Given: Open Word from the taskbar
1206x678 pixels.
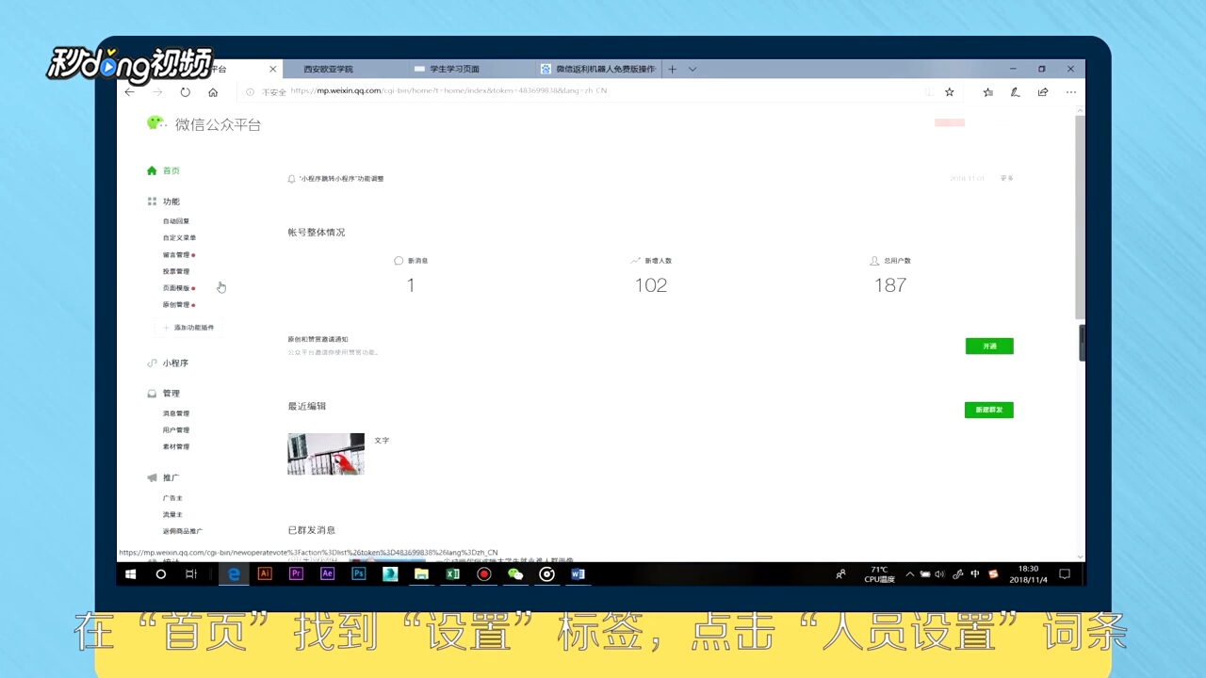Looking at the screenshot, I should pos(578,573).
